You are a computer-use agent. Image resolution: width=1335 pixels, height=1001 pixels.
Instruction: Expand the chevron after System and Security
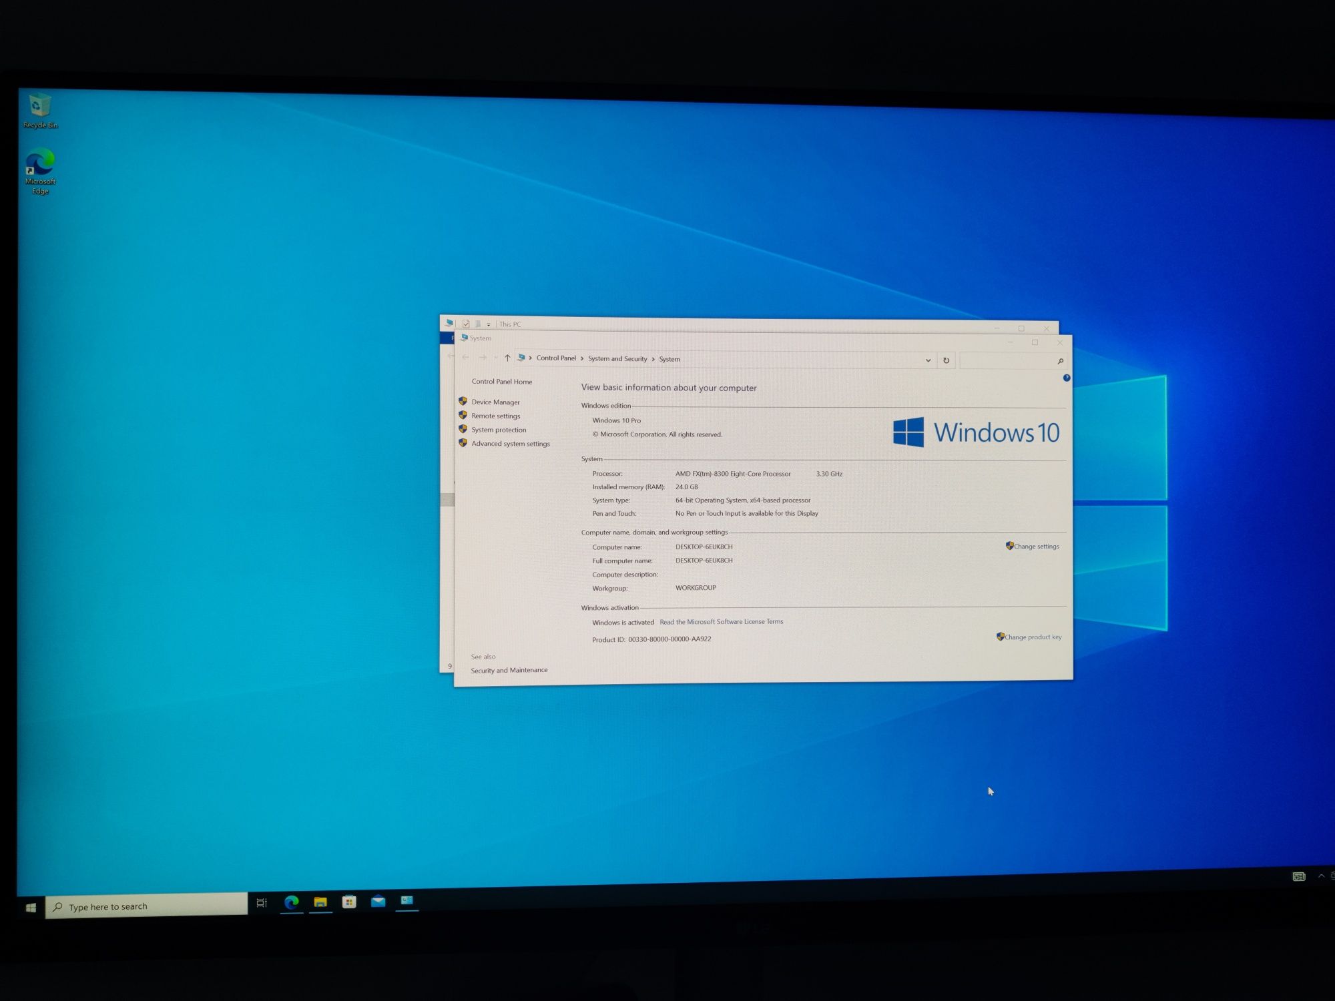point(653,359)
